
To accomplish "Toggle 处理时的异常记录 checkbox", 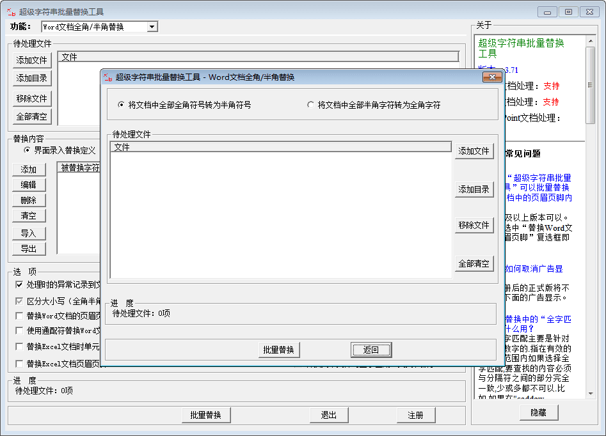I will (x=19, y=284).
